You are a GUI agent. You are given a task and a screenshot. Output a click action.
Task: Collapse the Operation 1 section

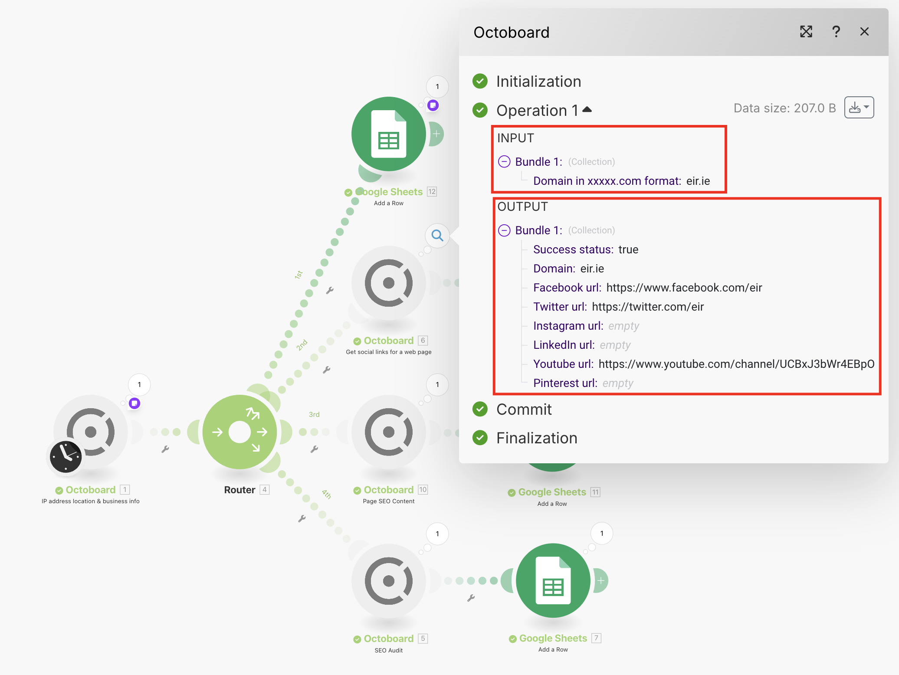coord(587,110)
